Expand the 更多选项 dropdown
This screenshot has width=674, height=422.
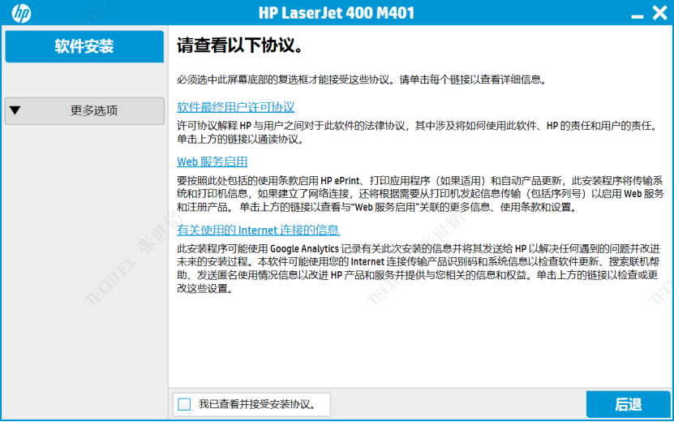coord(84,111)
